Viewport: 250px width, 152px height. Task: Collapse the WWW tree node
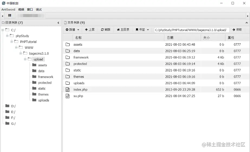click(x=16, y=47)
